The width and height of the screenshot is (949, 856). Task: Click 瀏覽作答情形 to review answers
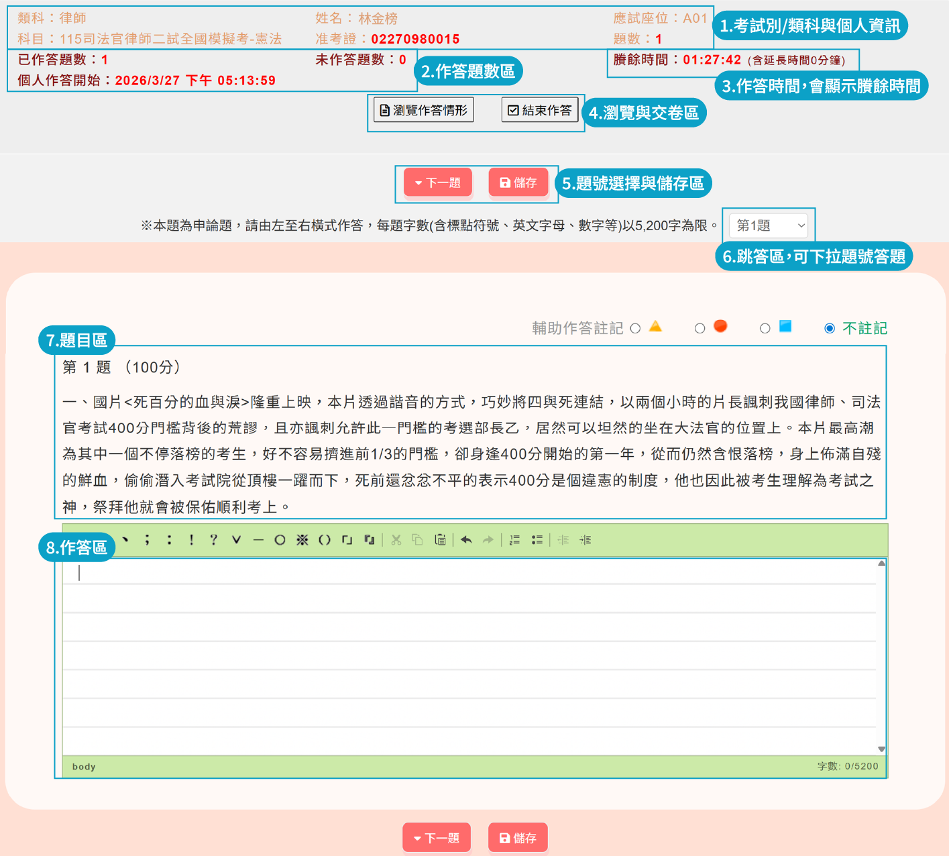(x=423, y=110)
